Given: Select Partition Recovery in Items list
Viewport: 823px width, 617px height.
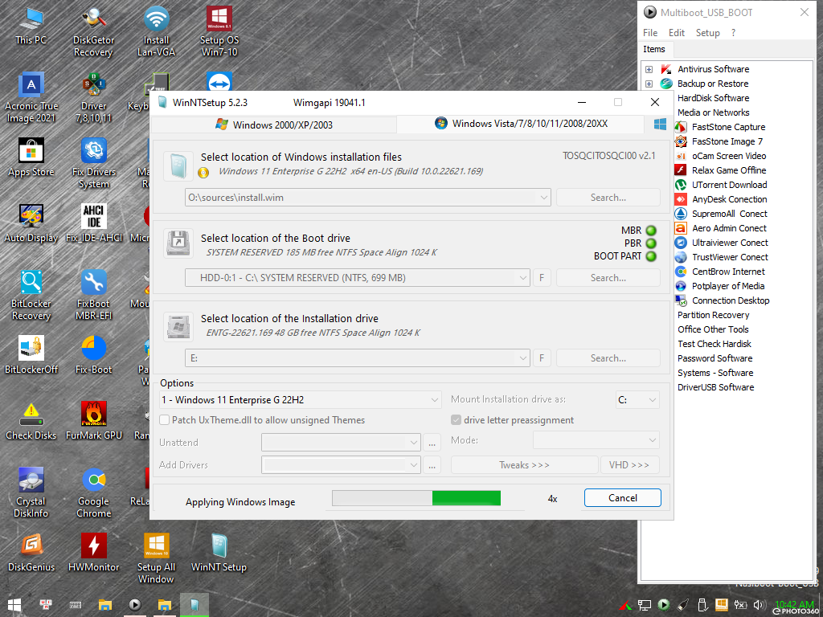Looking at the screenshot, I should pyautogui.click(x=714, y=315).
